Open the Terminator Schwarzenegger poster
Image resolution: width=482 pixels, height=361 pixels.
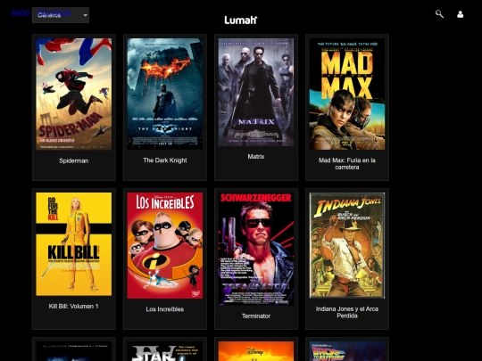pos(256,249)
